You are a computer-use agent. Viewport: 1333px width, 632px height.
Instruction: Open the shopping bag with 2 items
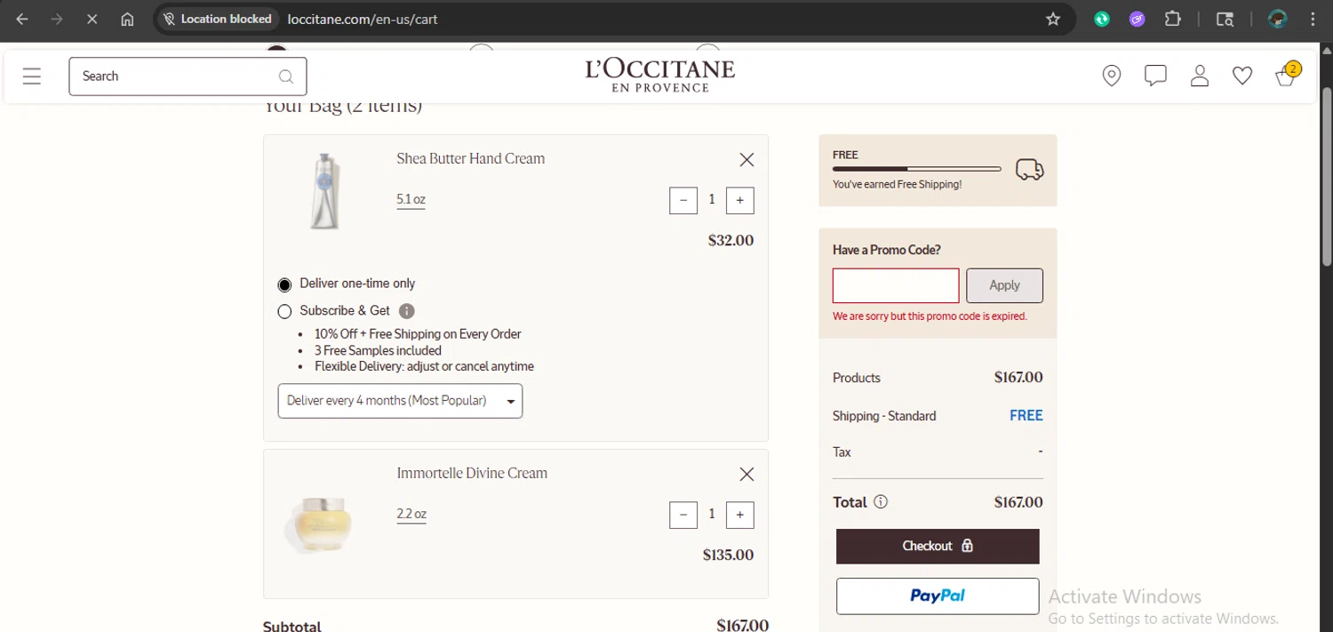click(1287, 75)
